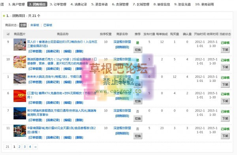Go to pagination page 2
This screenshot has height=155, width=237.
(19, 147)
